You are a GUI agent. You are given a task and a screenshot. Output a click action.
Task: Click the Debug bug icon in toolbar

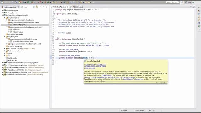point(24,2)
